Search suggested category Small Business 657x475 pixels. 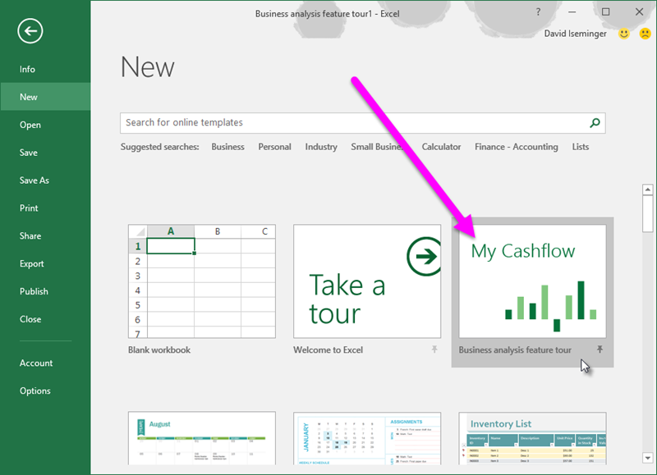click(379, 147)
